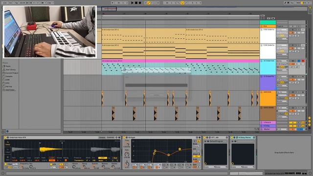This screenshot has width=313, height=176.
Task: Toggle the Key map mode switch
Action: tap(292, 3)
